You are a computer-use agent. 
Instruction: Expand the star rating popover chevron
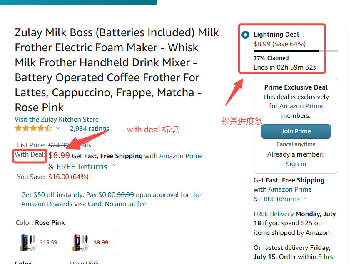[x=58, y=128]
